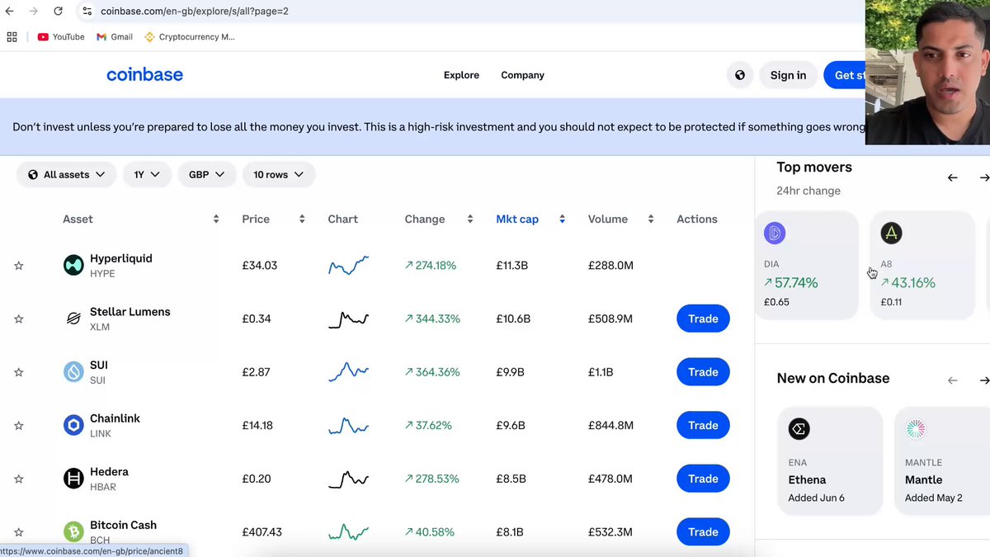Click the Bitcoin Cash coin icon
990x557 pixels.
(x=73, y=531)
